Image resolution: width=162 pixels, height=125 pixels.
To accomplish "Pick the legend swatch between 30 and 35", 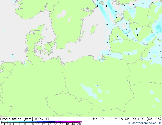I will coord(57,122).
